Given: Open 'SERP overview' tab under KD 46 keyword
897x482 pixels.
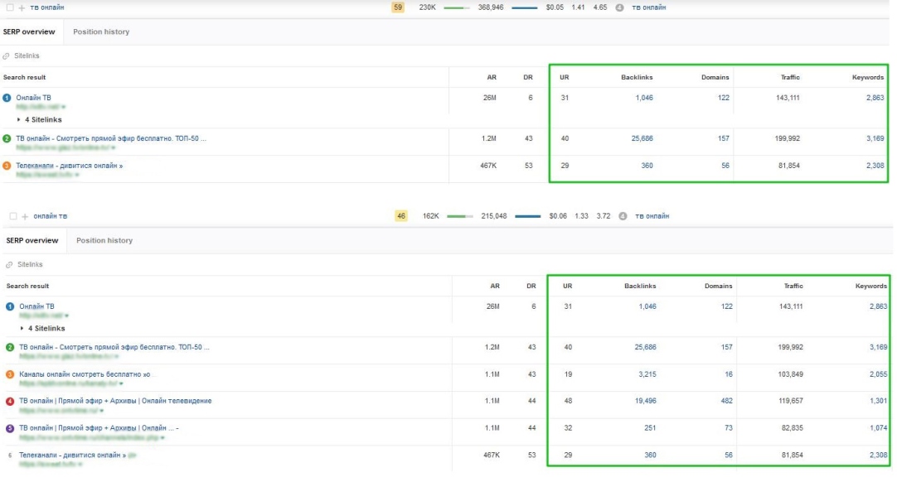Looking at the screenshot, I should click(32, 241).
